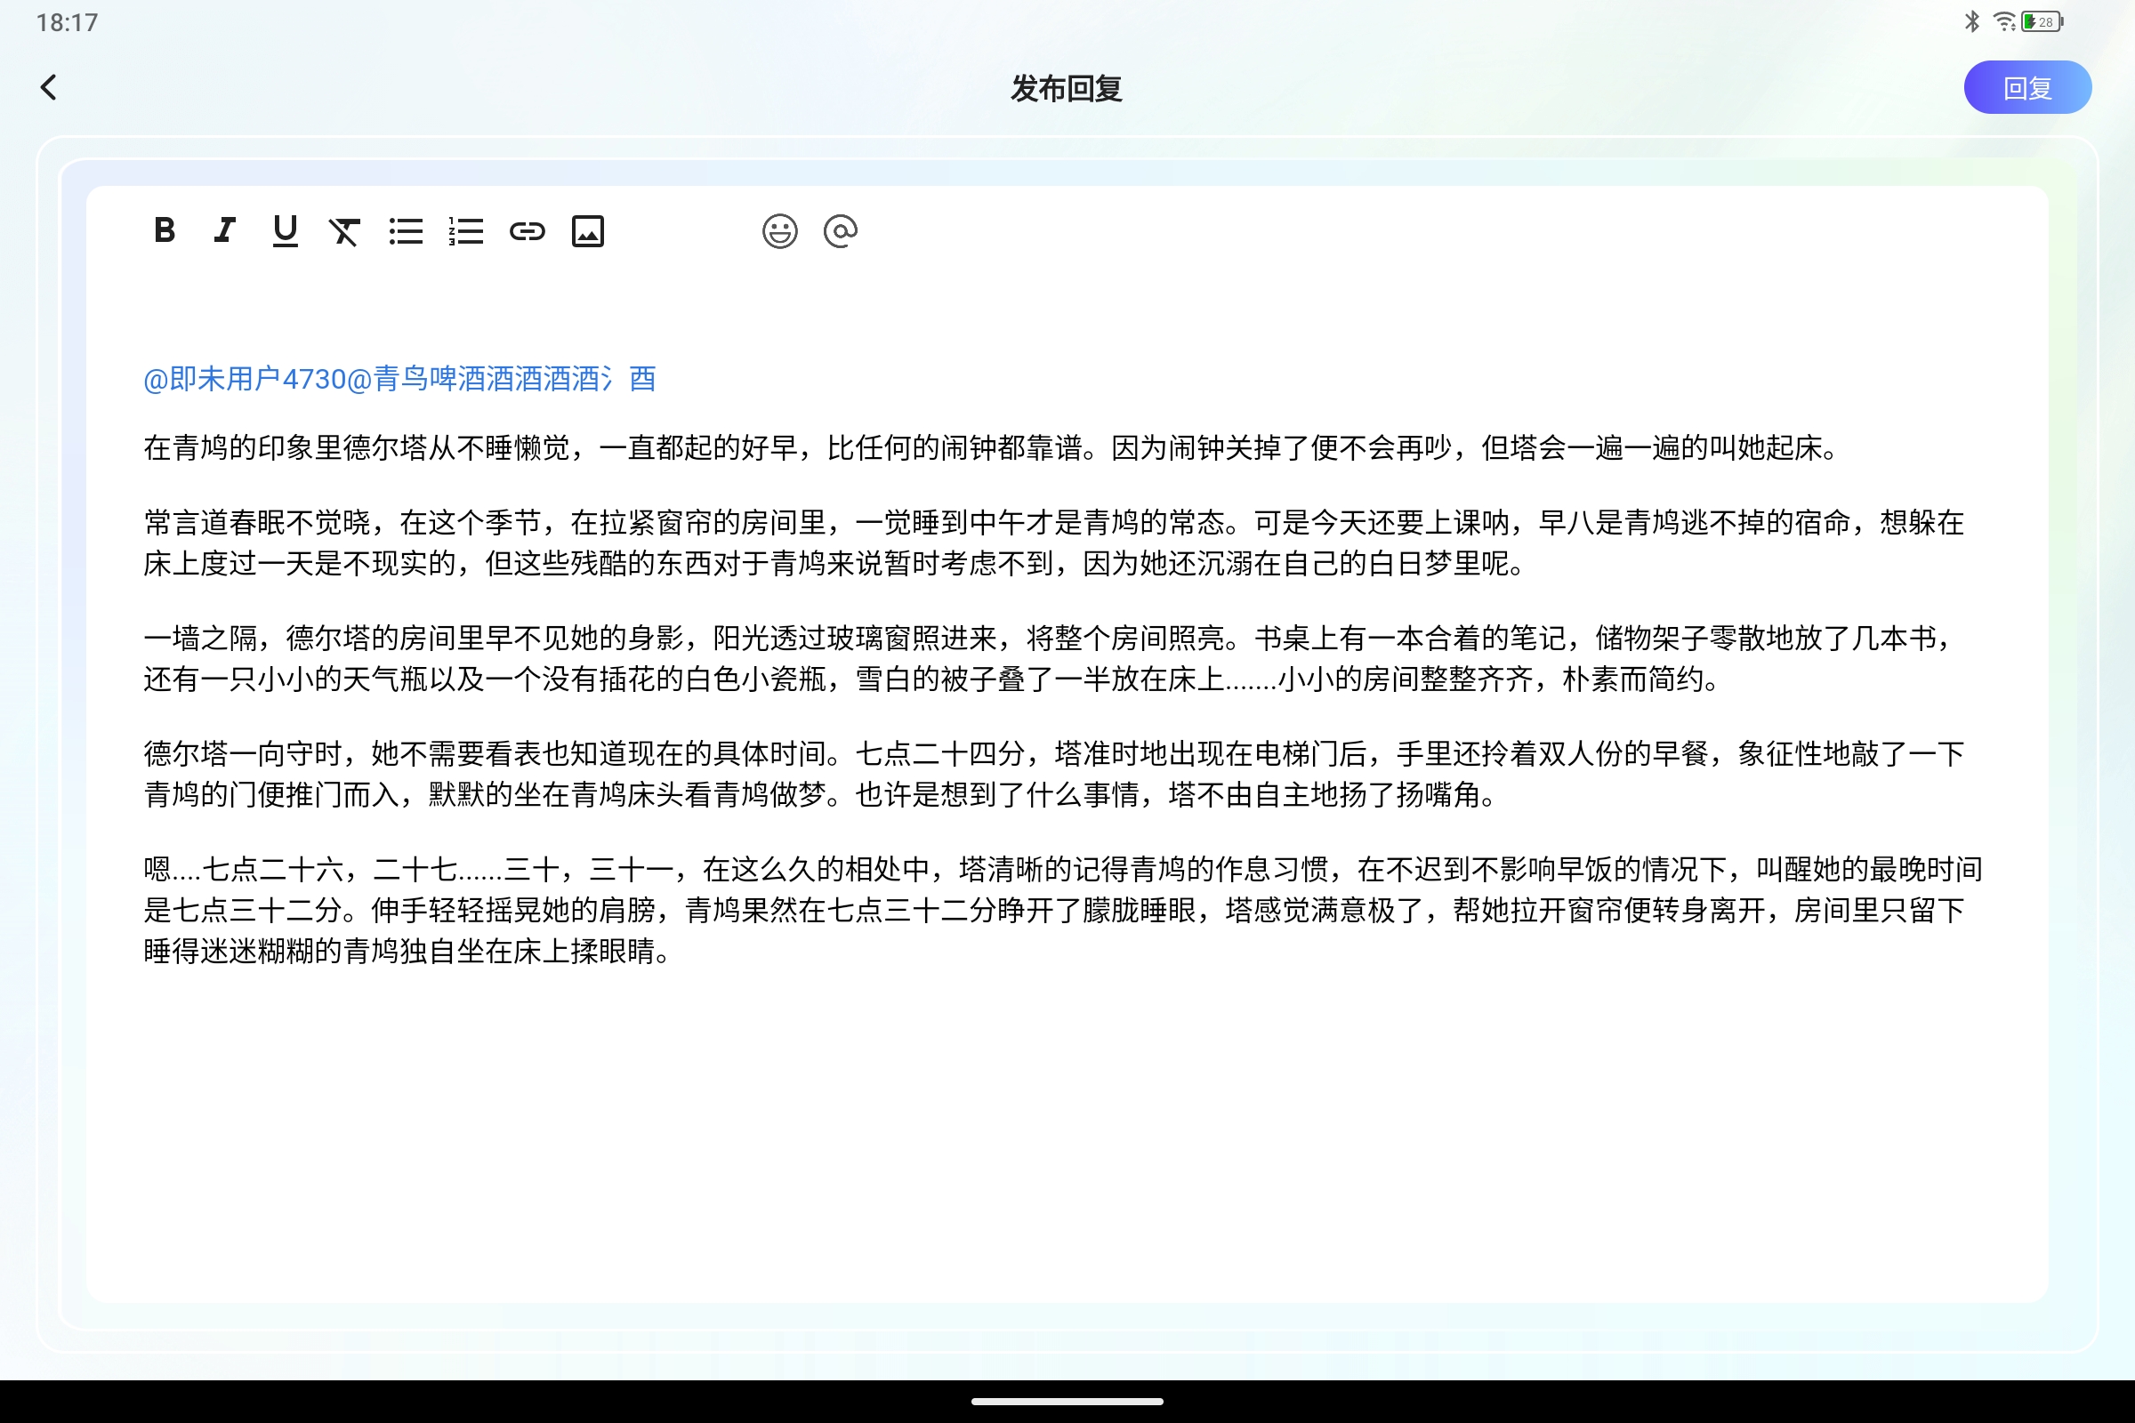Screen dimensions: 2135x1423
Task: Tap the battery indicator
Action: pos(2042,21)
